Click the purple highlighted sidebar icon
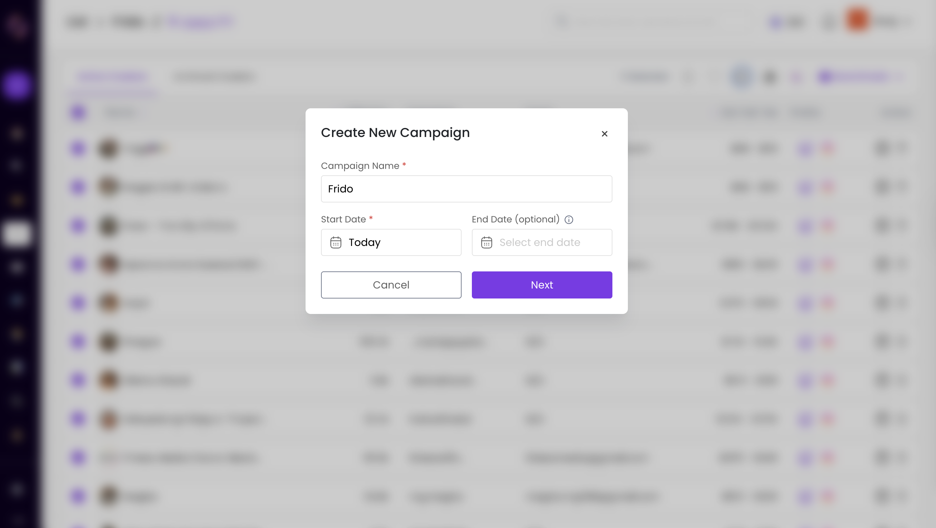Viewport: 936px width, 528px height. point(16,85)
